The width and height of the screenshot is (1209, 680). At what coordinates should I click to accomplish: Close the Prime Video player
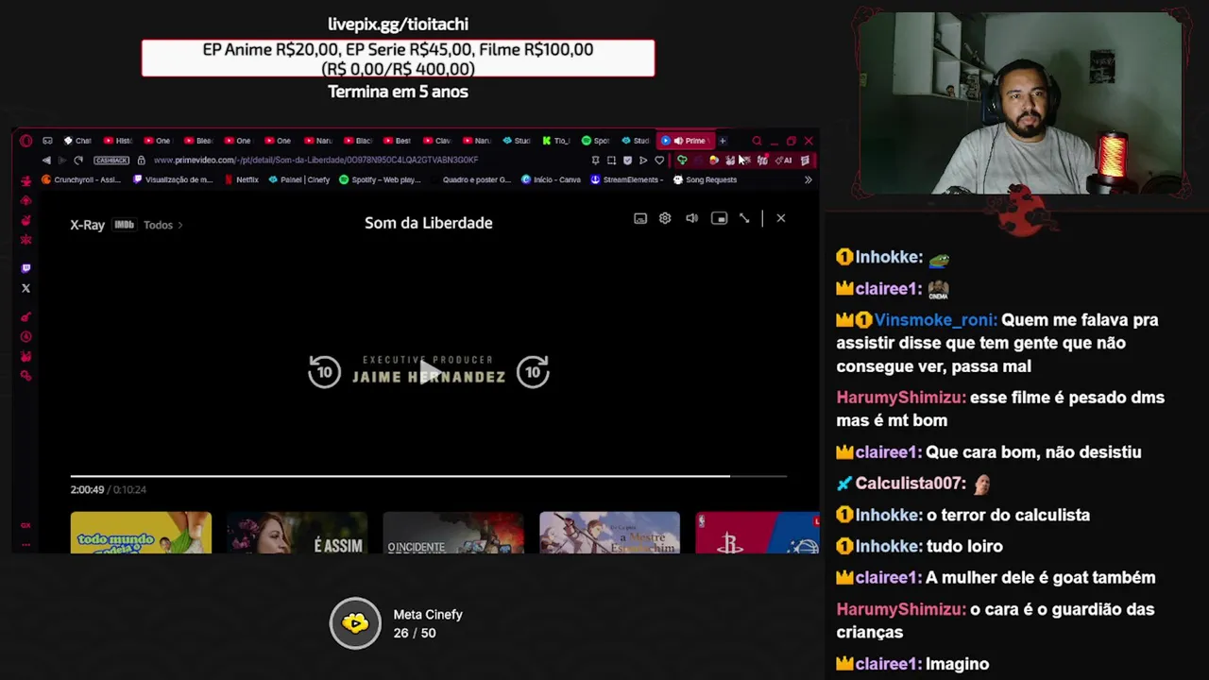[x=780, y=218]
